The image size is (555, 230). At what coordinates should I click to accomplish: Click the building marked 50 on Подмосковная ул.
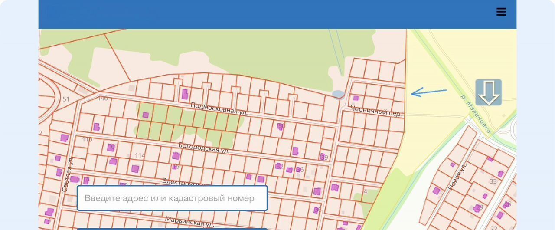pyautogui.click(x=281, y=126)
